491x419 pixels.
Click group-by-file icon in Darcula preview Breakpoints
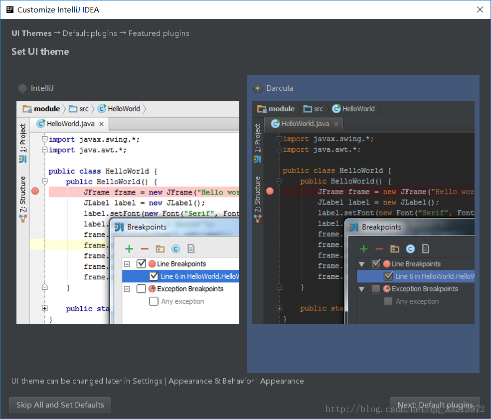pos(426,249)
